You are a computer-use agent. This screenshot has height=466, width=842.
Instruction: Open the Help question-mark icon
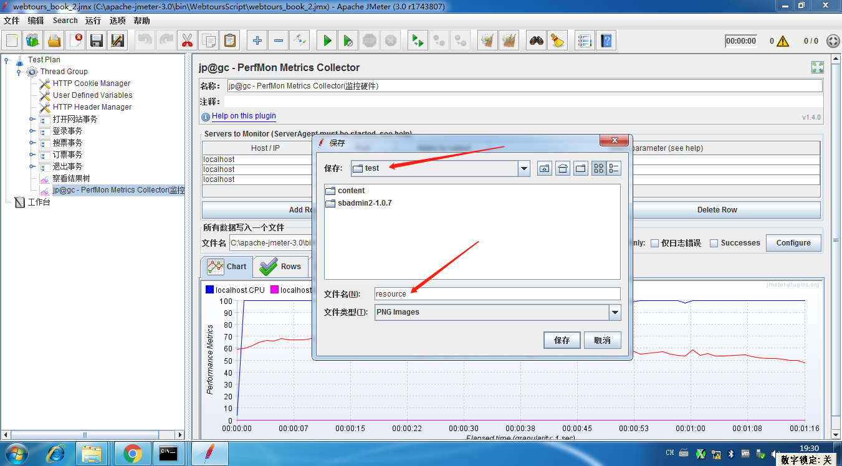pyautogui.click(x=606, y=41)
